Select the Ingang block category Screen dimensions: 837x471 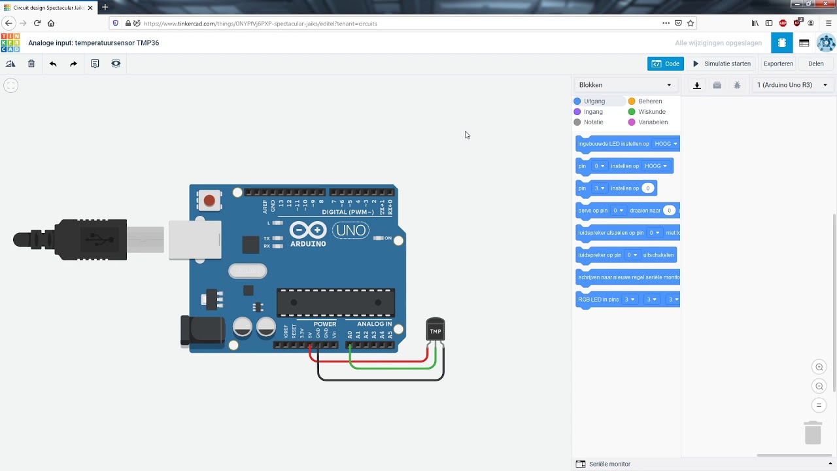tap(588, 112)
